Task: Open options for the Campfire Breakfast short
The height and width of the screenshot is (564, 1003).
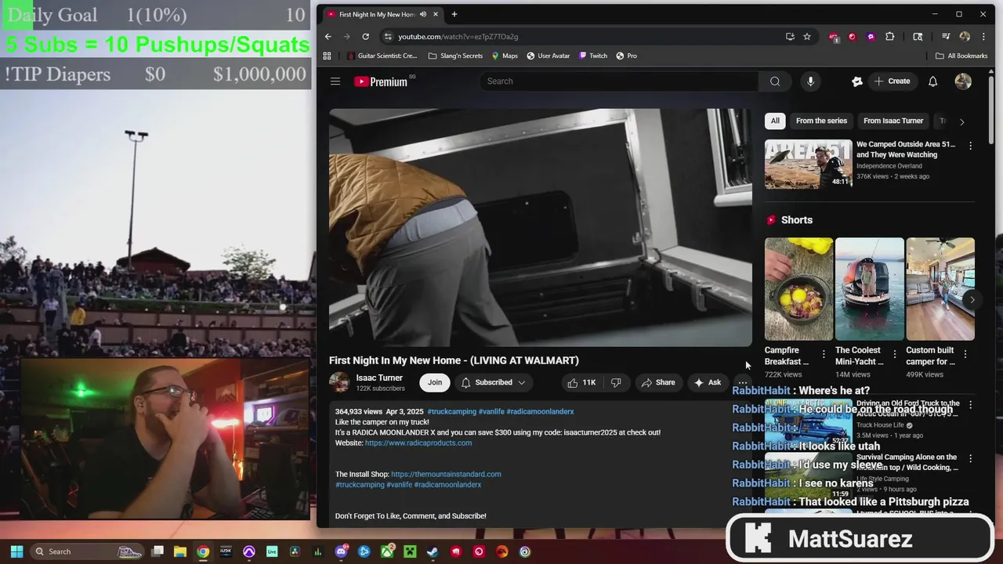Action: point(824,354)
